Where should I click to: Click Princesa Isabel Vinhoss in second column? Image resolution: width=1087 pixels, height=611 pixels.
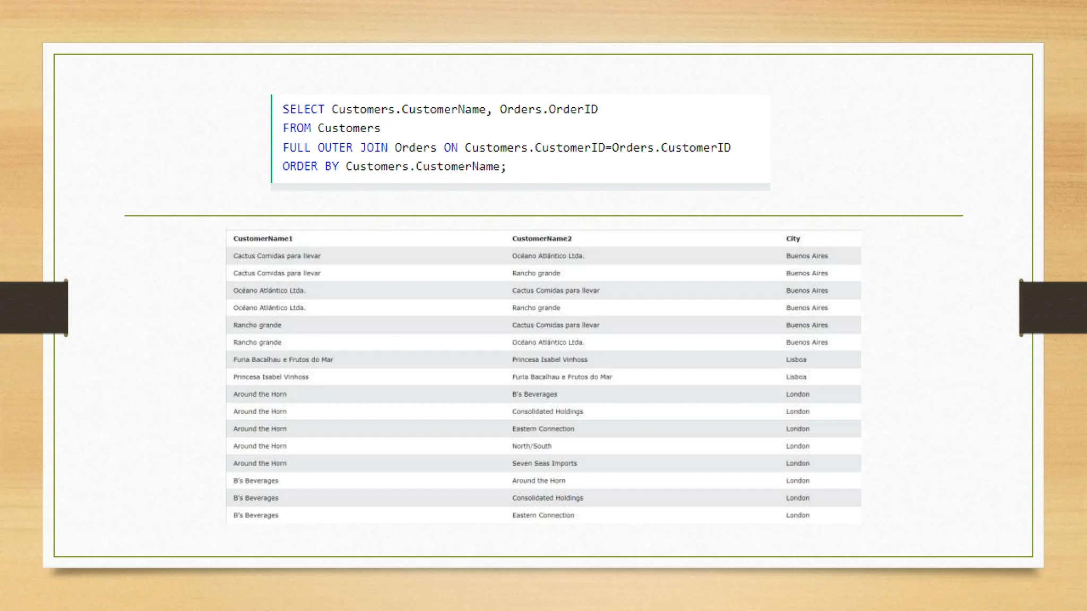pos(549,360)
